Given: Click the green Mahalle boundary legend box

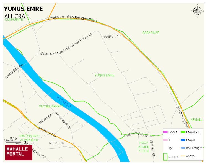Looking at the screenshot, I should coord(165,156).
